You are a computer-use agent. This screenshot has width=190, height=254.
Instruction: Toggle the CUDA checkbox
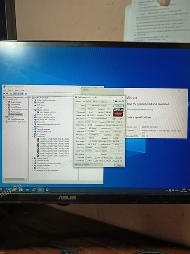(95, 158)
